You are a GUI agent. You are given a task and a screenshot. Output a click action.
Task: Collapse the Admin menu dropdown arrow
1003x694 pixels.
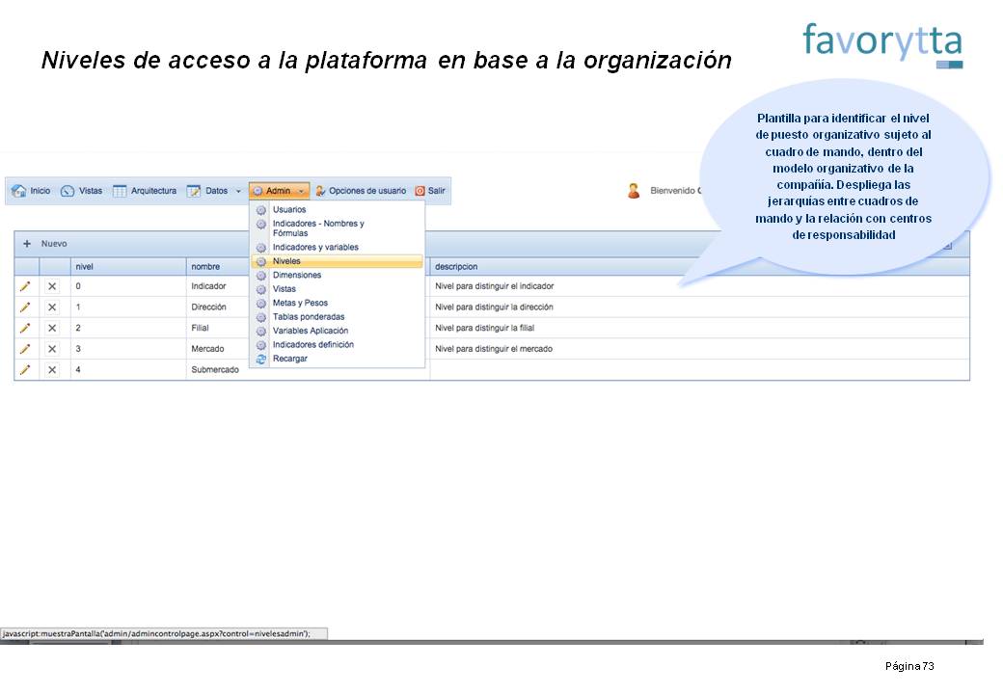[301, 191]
